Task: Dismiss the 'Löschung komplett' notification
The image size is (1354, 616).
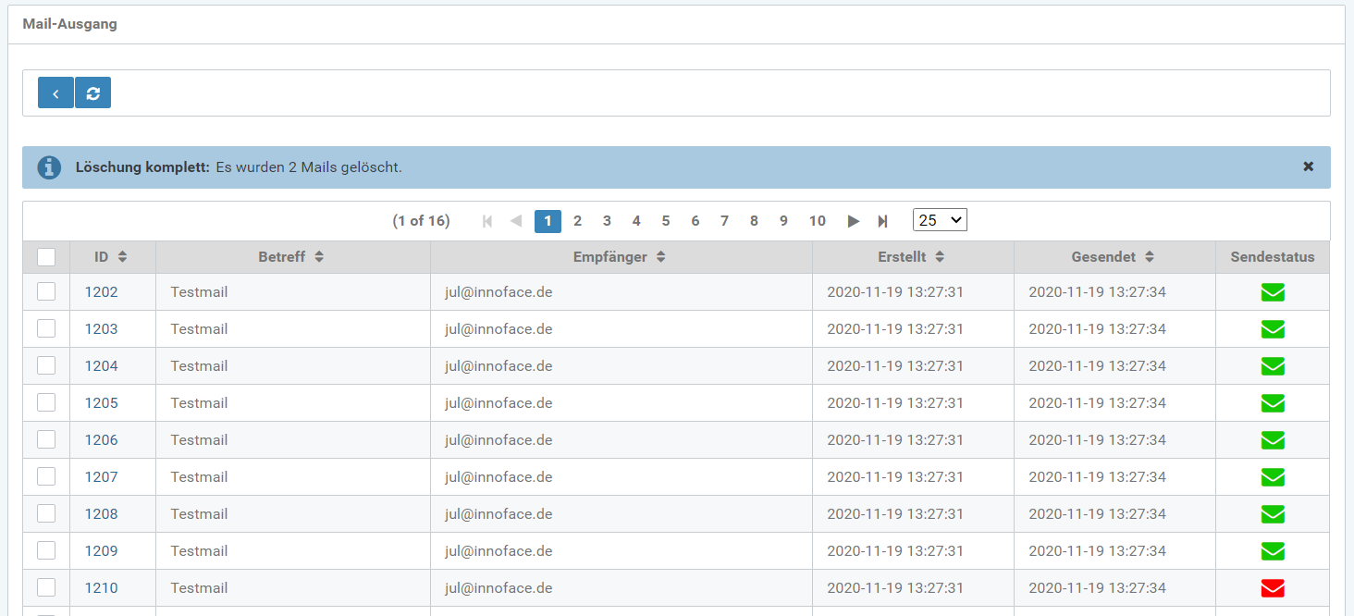Action: coord(1308,166)
